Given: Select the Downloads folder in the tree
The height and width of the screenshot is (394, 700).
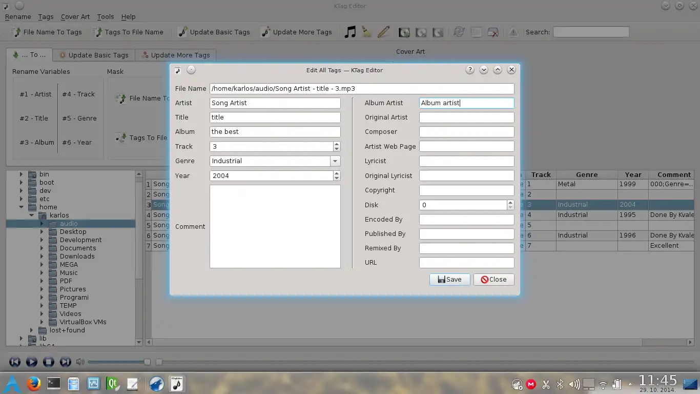Looking at the screenshot, I should pos(77,257).
